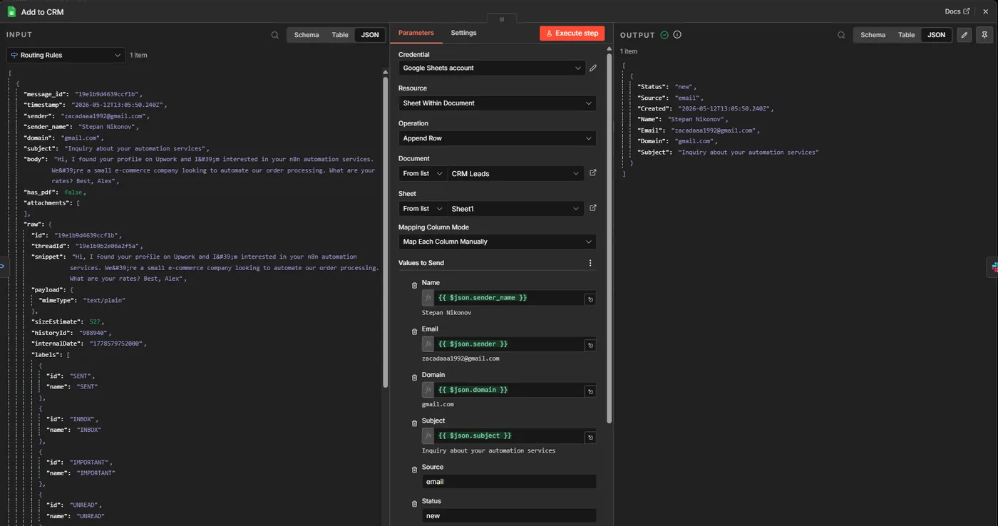Click the Email expression field $json.sender
This screenshot has height=526, width=998.
click(509, 344)
